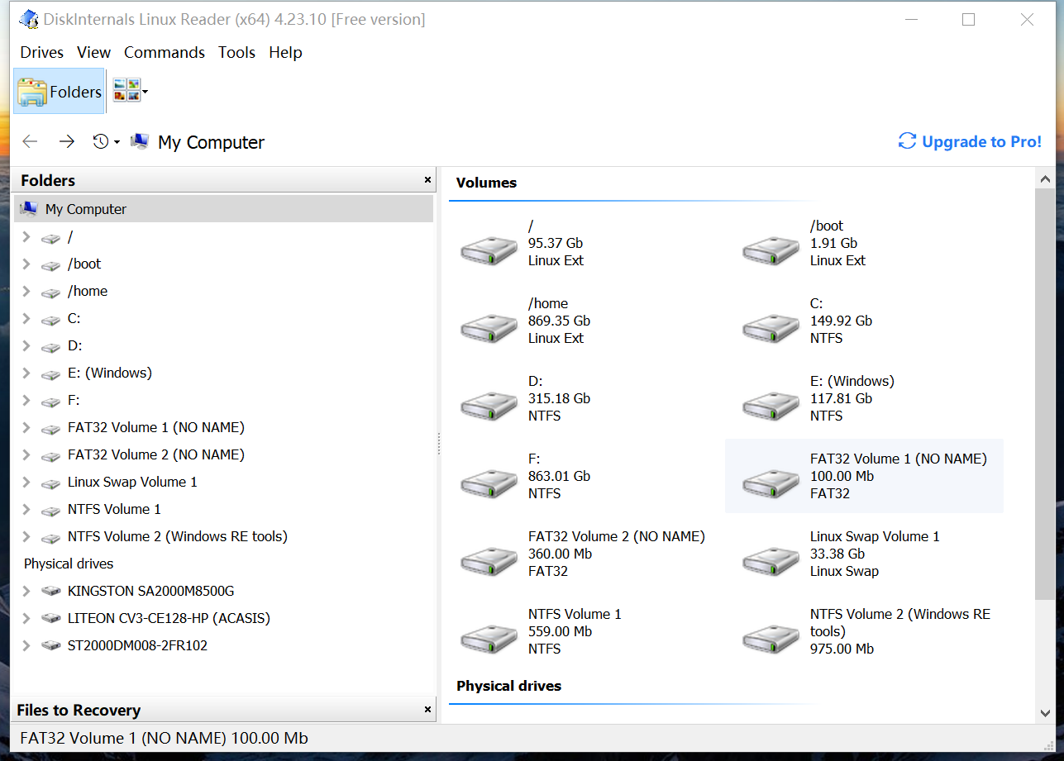Image resolution: width=1064 pixels, height=761 pixels.
Task: Select ST2000DM008-2FR102 drive in tree
Action: [x=137, y=645]
